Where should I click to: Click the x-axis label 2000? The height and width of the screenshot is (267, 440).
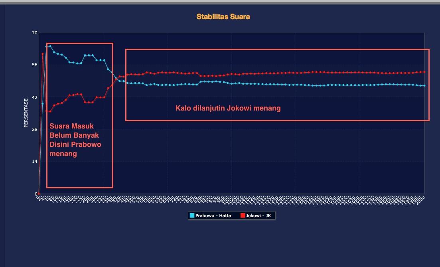[420, 200]
